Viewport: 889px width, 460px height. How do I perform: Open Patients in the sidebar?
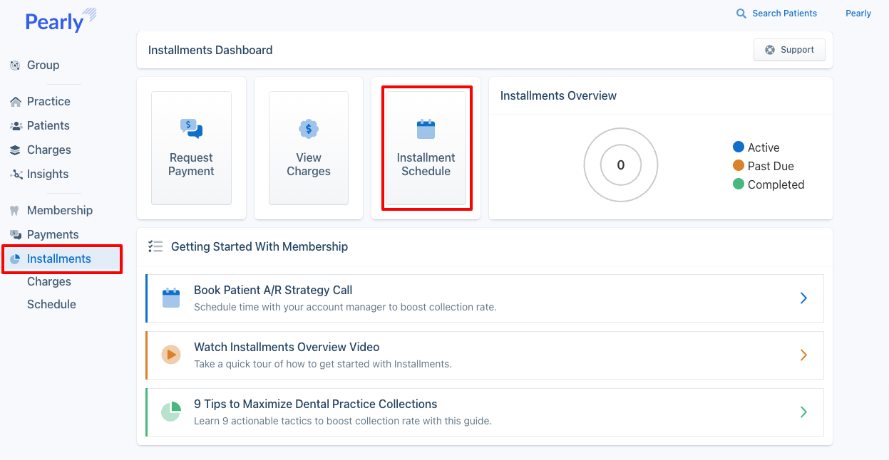[48, 126]
